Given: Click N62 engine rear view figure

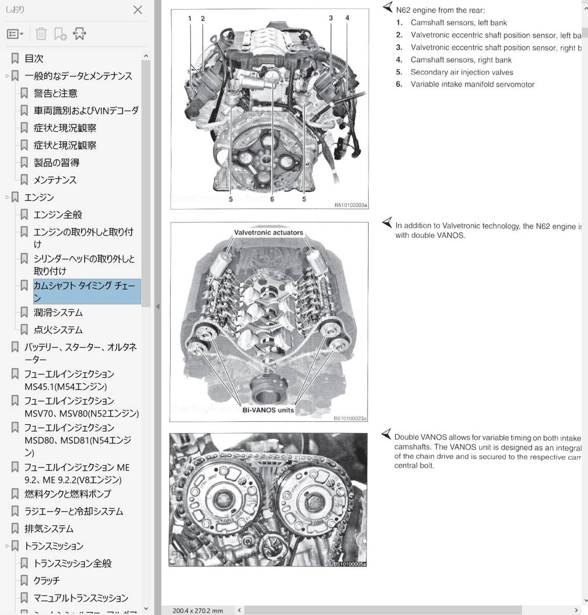Looking at the screenshot, I should pyautogui.click(x=269, y=109).
